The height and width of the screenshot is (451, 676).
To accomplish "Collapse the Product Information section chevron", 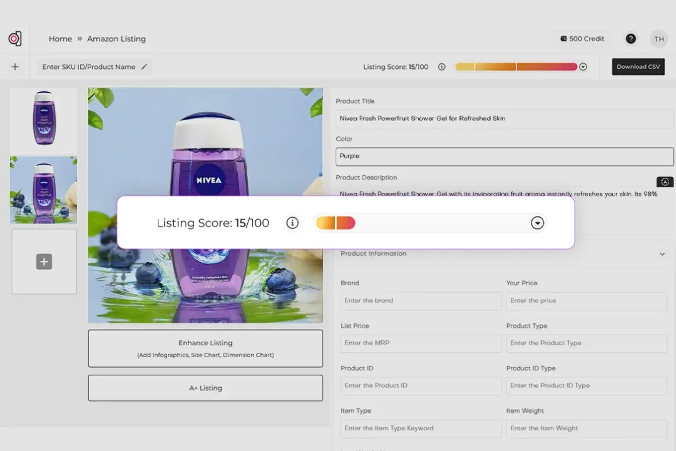I will 662,254.
